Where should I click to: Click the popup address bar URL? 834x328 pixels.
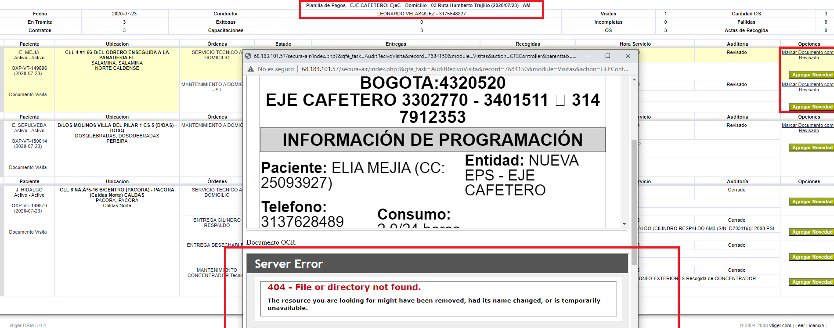[x=465, y=69]
